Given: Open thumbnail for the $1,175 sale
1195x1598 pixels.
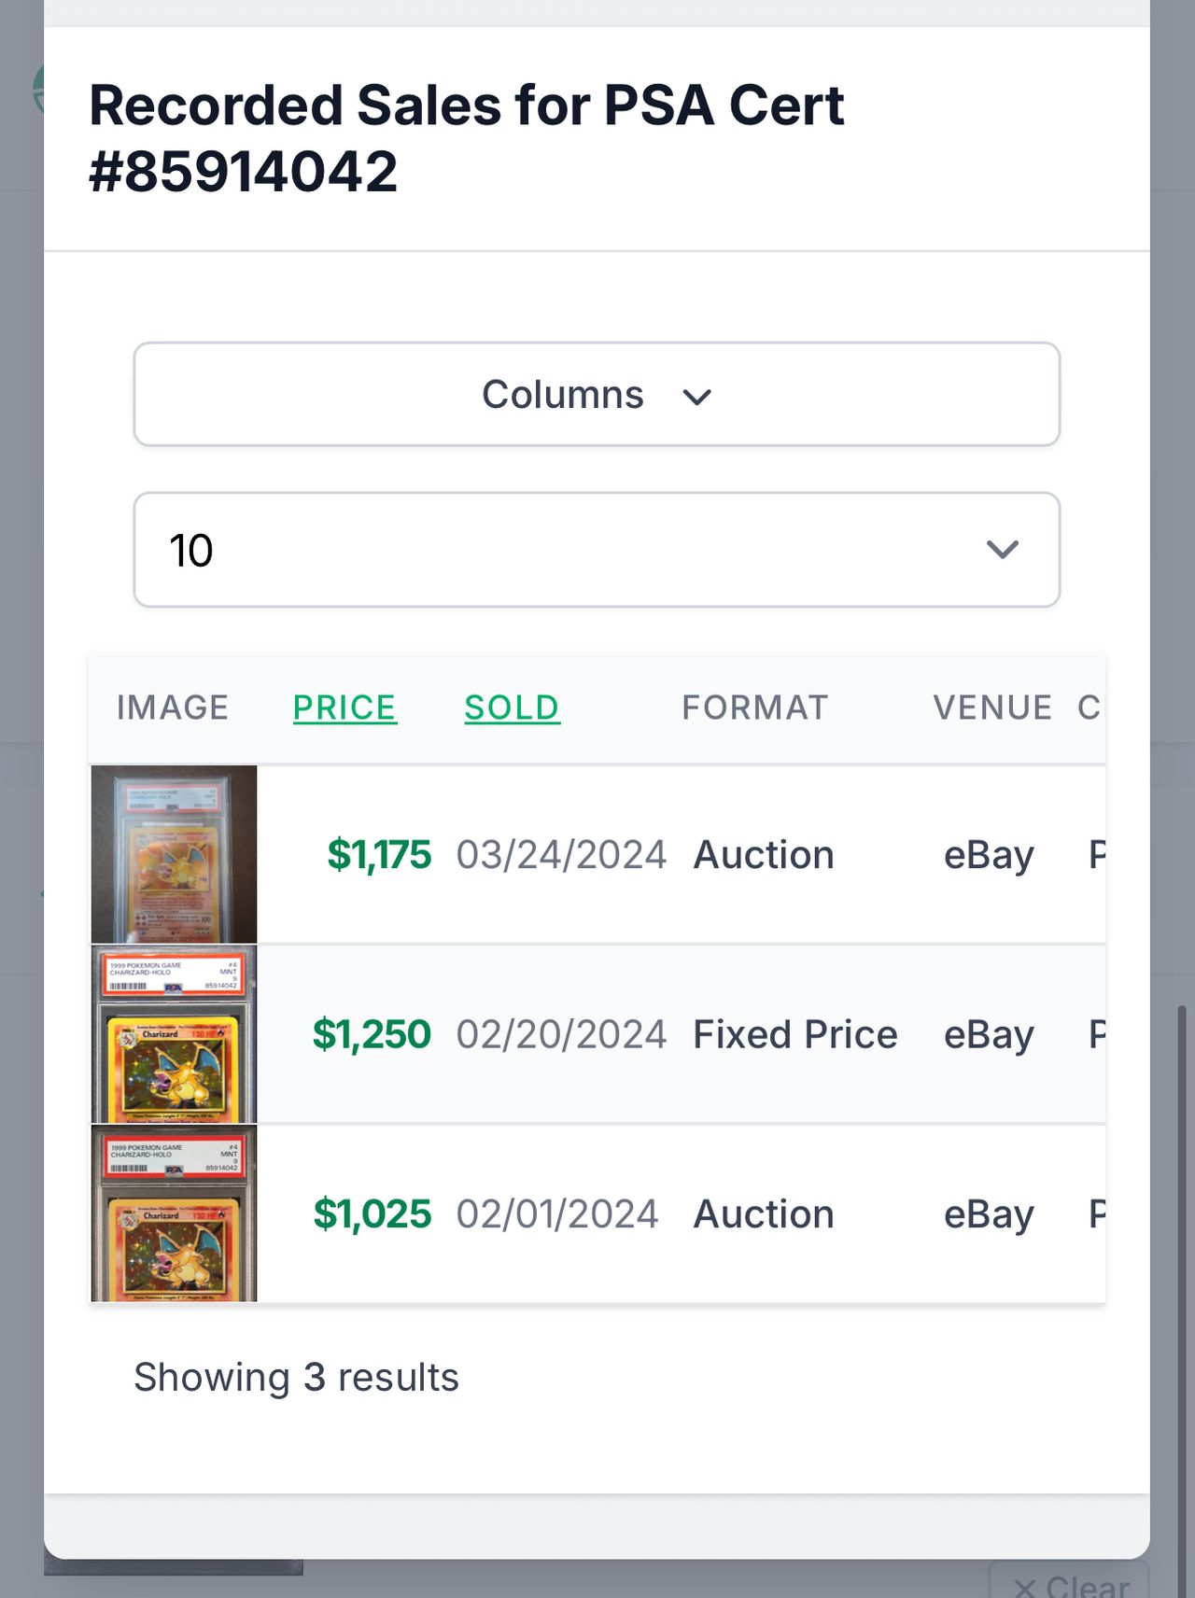Looking at the screenshot, I should [x=174, y=854].
